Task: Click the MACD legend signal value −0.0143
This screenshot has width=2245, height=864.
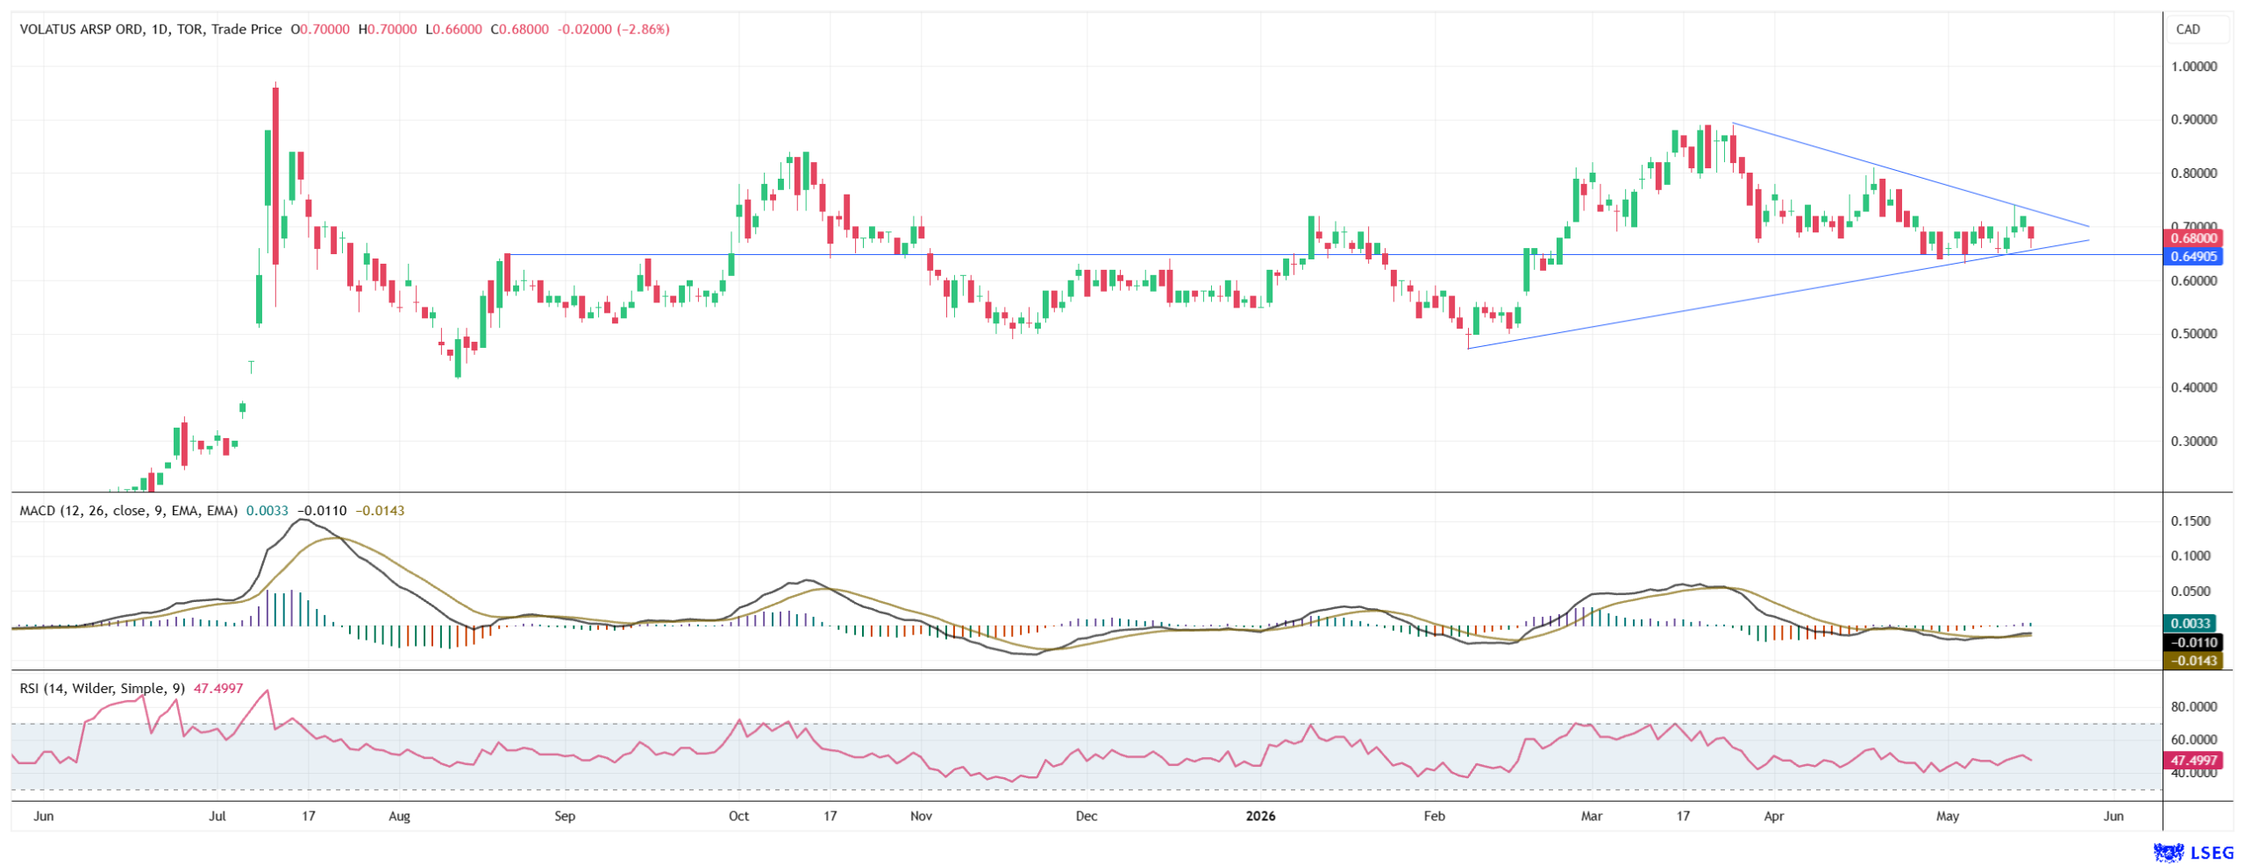Action: tap(380, 511)
